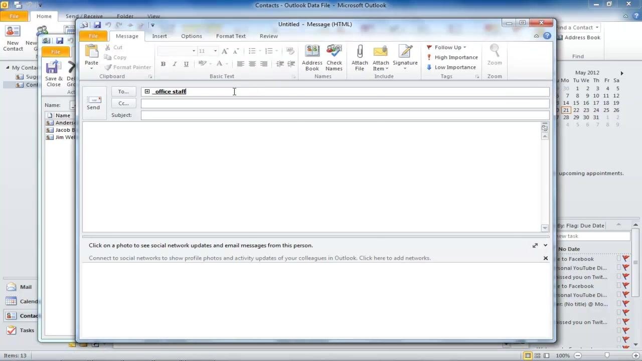Click Save & Close in contact group window

tap(54, 74)
